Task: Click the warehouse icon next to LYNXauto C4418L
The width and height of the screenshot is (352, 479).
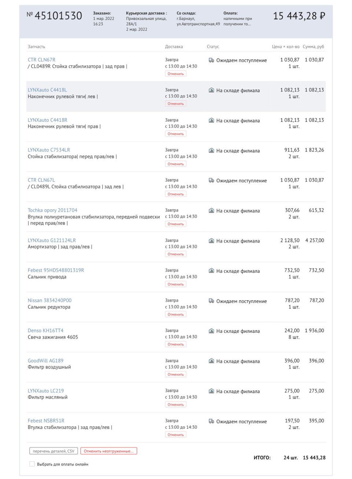Action: pyautogui.click(x=211, y=90)
